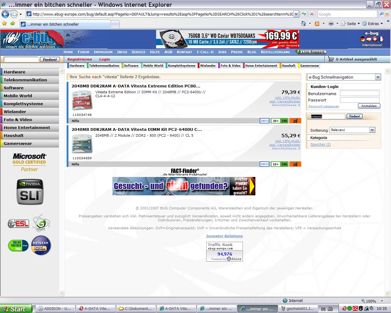Open the search provider dropdown arrow

(x=386, y=14)
